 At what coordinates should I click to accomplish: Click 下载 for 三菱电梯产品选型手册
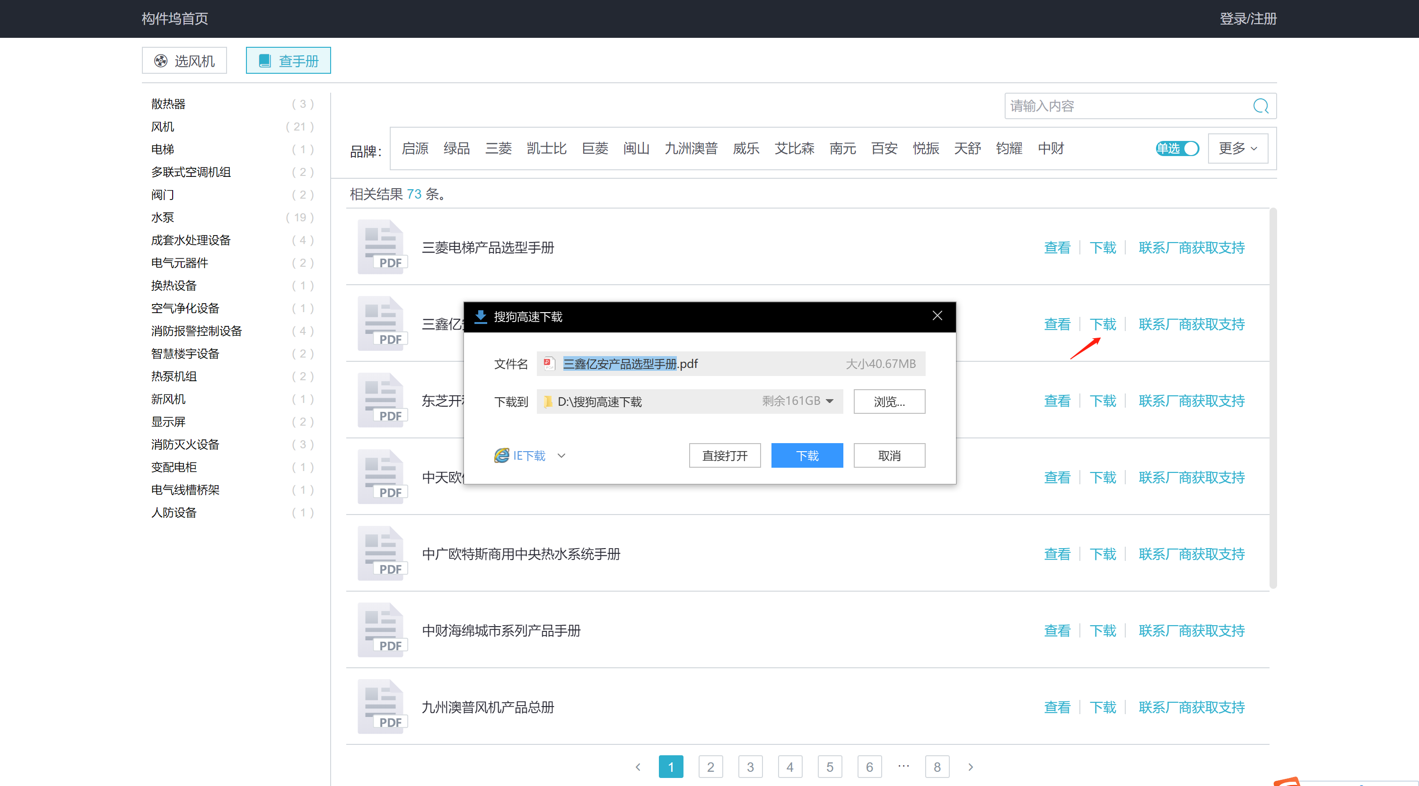(x=1103, y=247)
